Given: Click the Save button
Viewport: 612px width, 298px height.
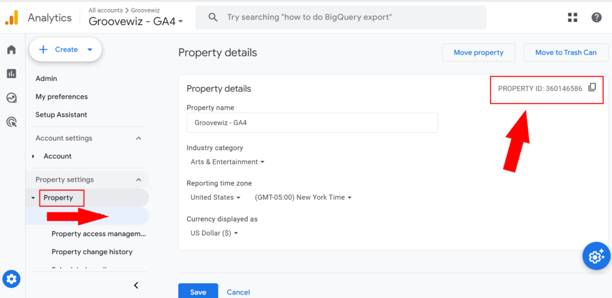Looking at the screenshot, I should 198,292.
